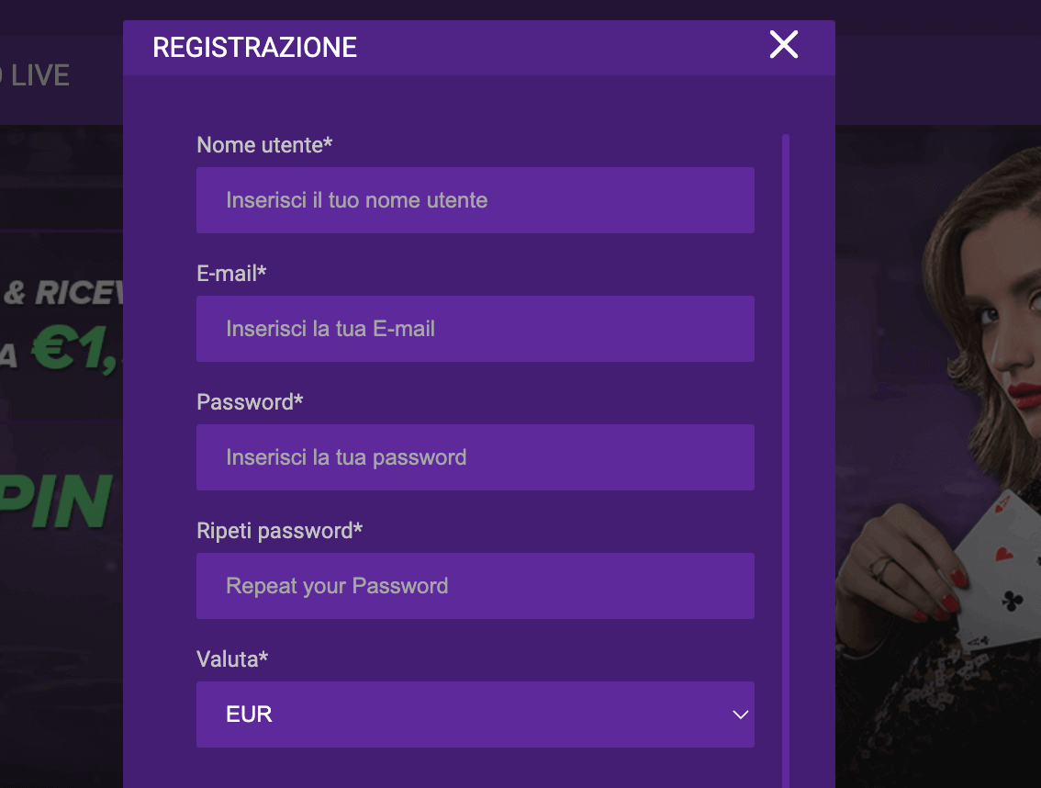The height and width of the screenshot is (788, 1041).
Task: Click the green PIN banner text
Action: pyautogui.click(x=56, y=501)
